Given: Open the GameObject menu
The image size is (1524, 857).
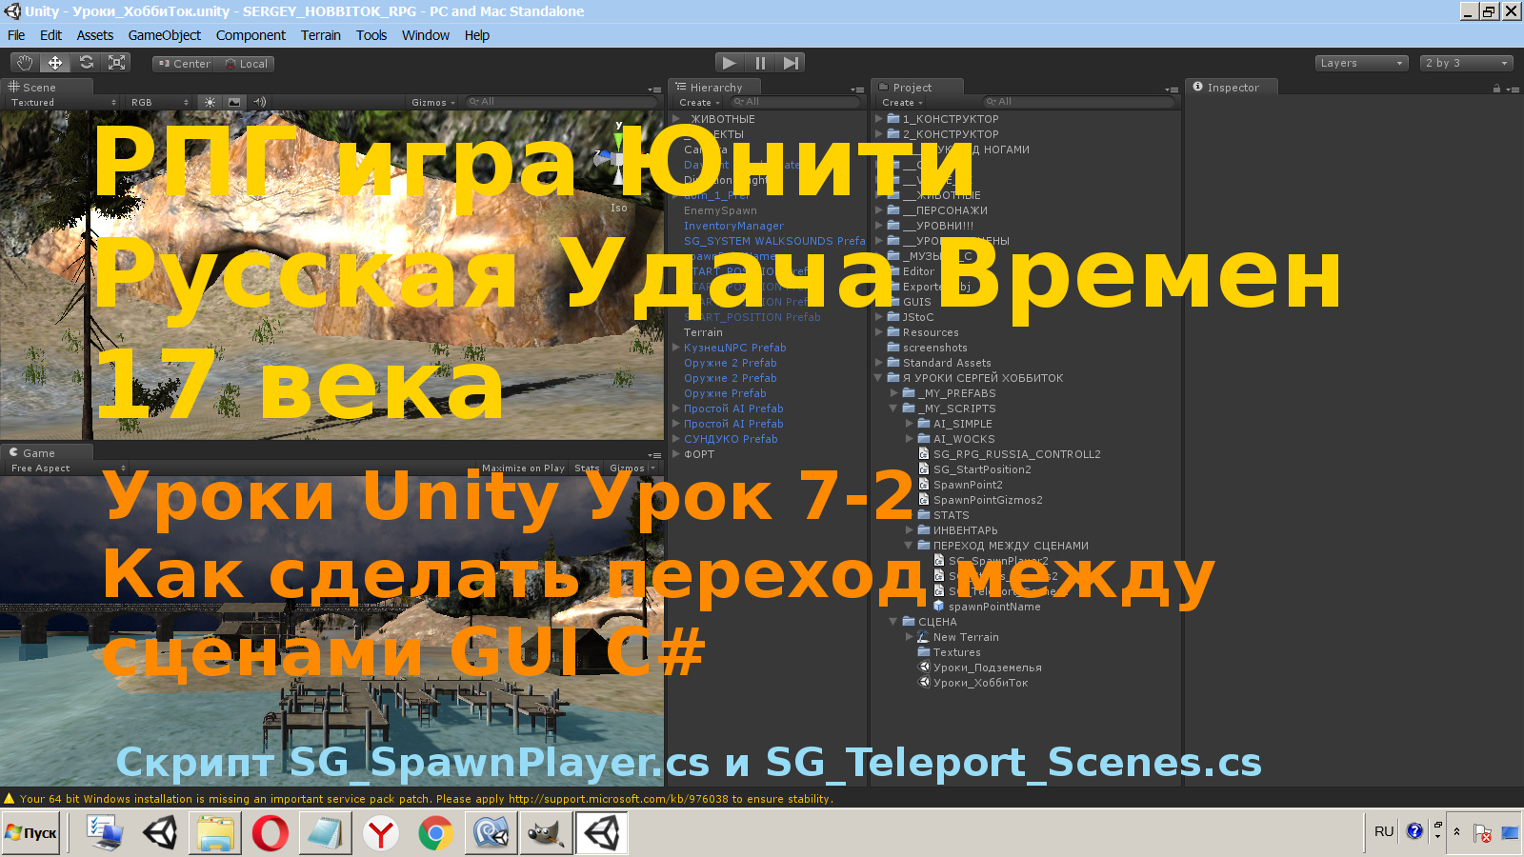Looking at the screenshot, I should [165, 35].
